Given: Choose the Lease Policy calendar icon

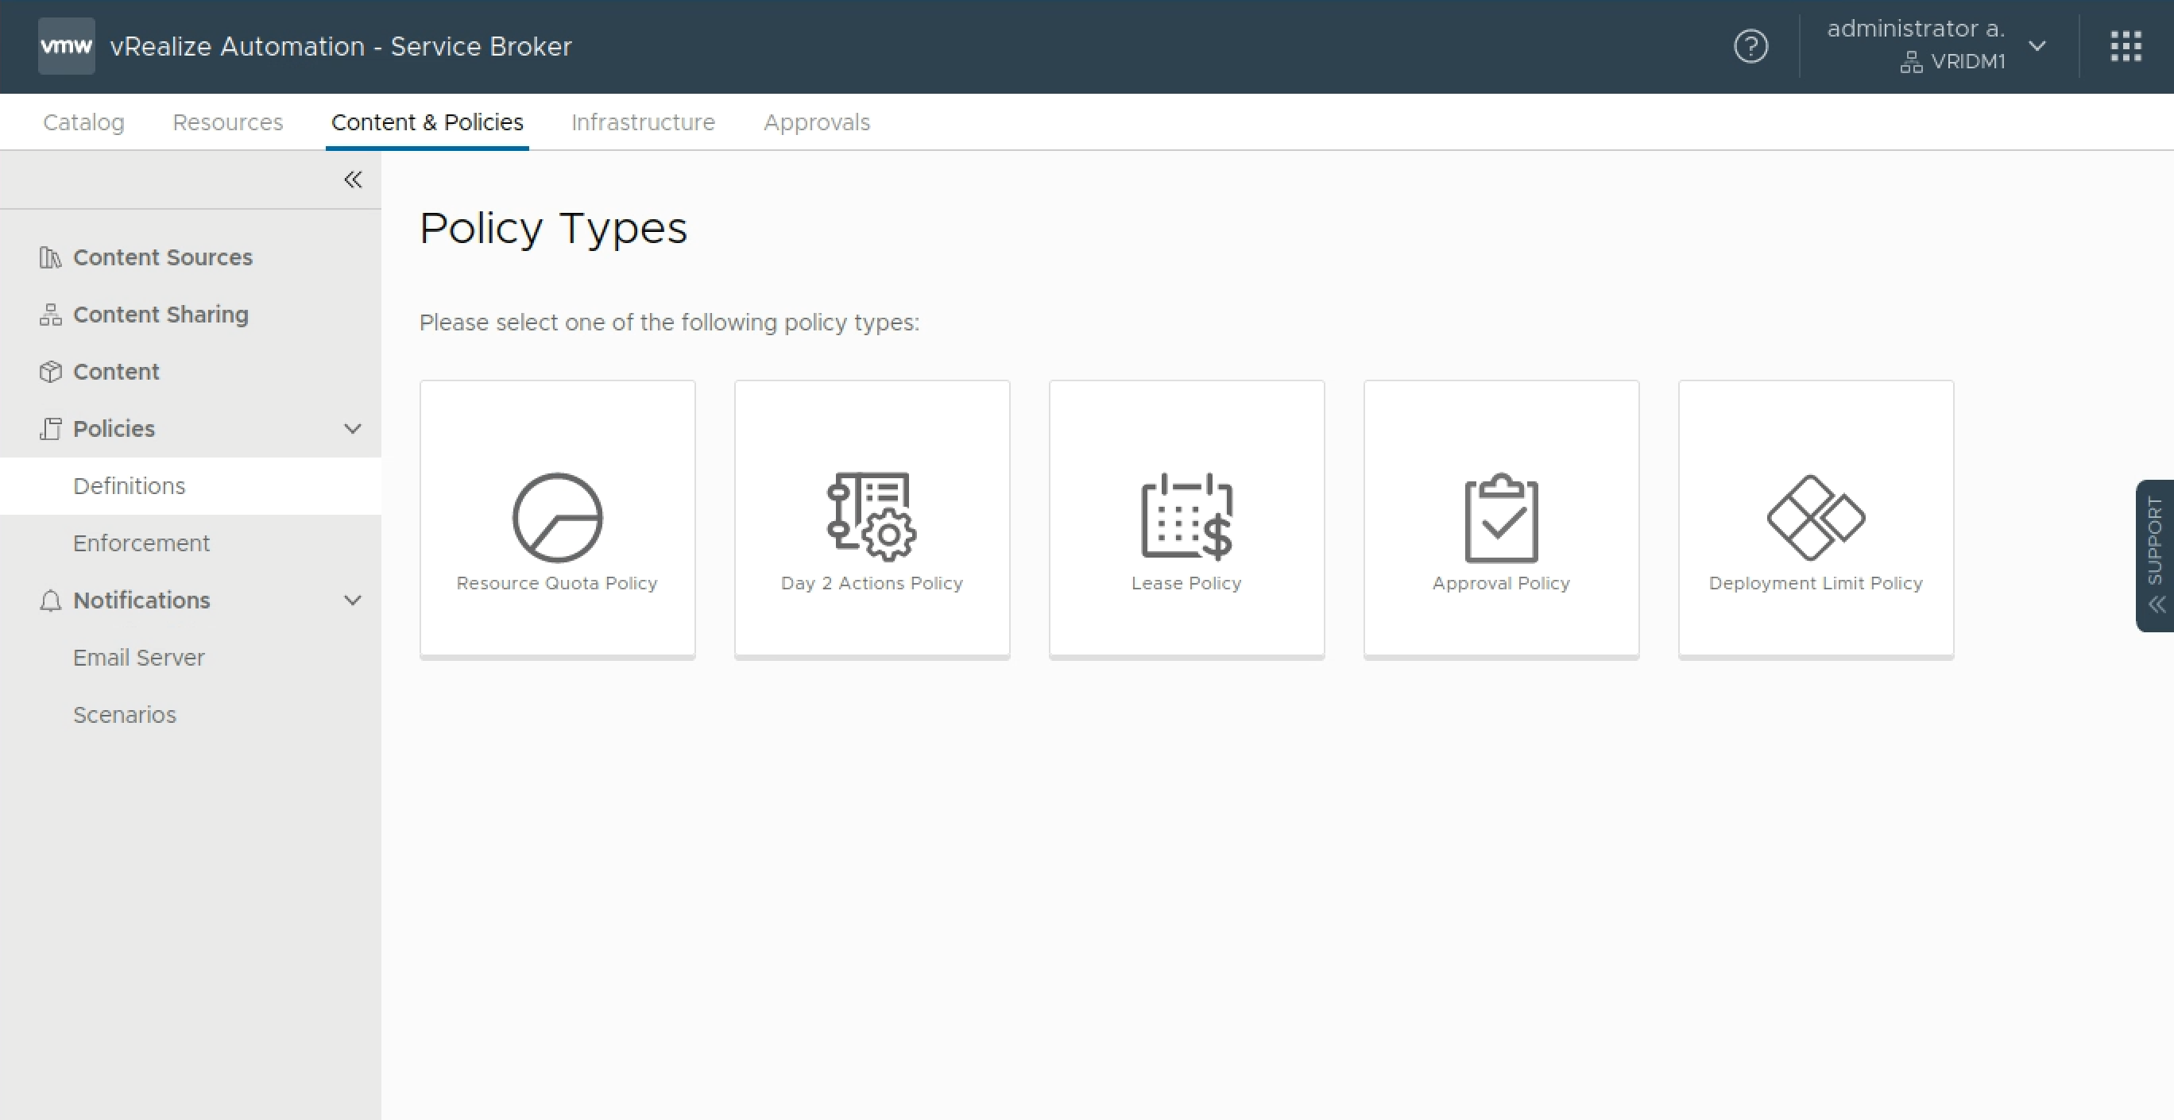Looking at the screenshot, I should point(1186,517).
